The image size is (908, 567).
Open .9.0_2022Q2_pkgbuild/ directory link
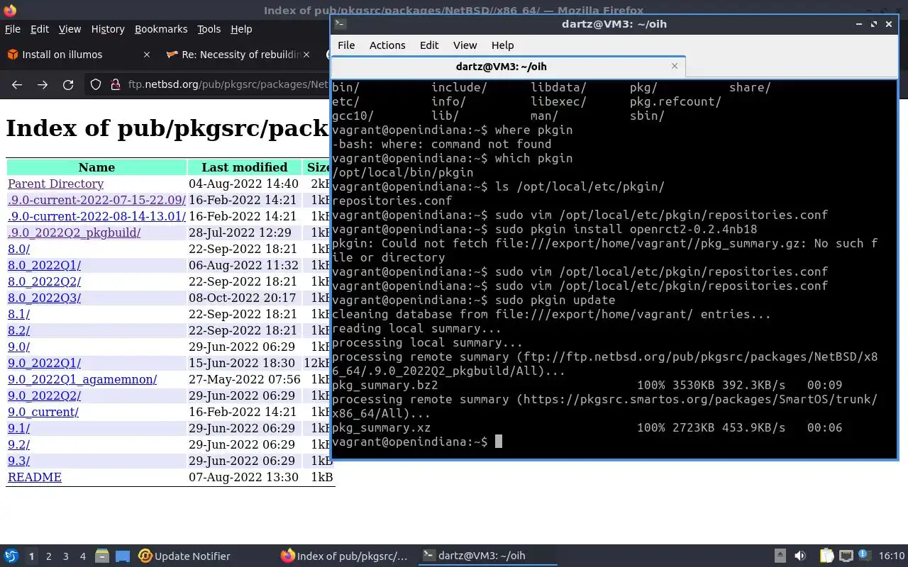tap(74, 232)
